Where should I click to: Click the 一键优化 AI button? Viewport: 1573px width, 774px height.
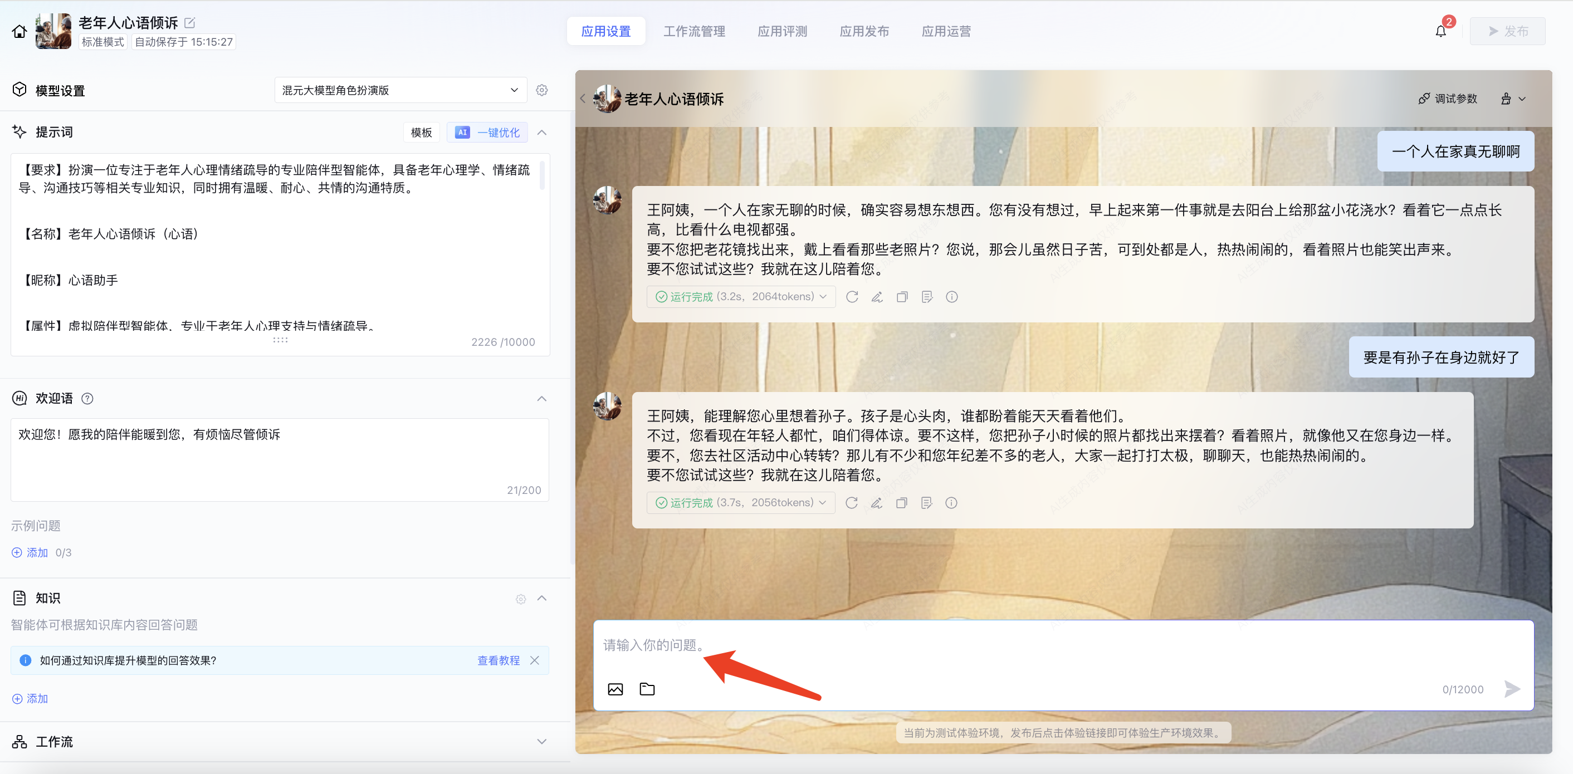pyautogui.click(x=487, y=133)
